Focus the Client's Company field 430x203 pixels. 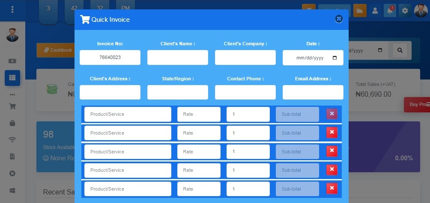point(245,57)
